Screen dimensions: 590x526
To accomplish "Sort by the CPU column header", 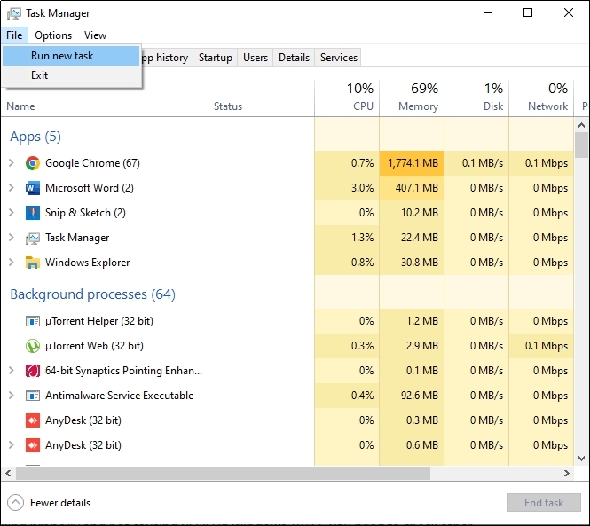I will (347, 98).
